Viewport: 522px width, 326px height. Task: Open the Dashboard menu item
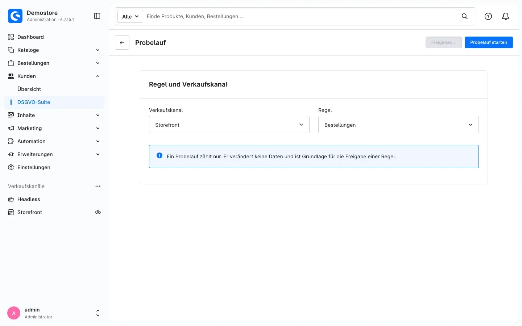(x=54, y=37)
